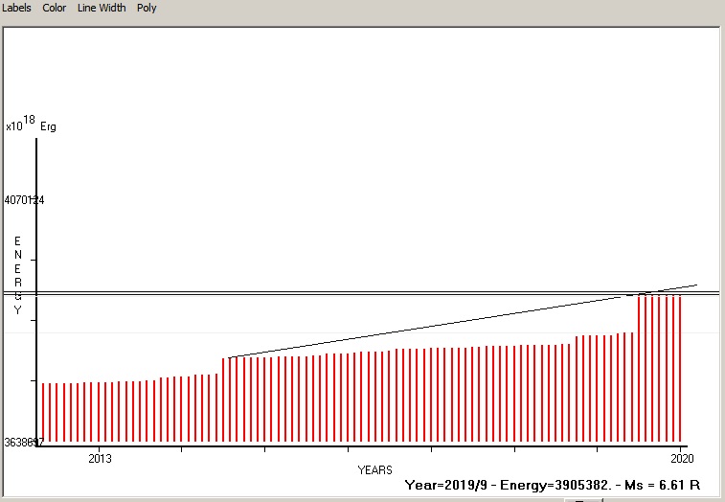Click the 3638817 minimum y-axis value

click(x=24, y=443)
